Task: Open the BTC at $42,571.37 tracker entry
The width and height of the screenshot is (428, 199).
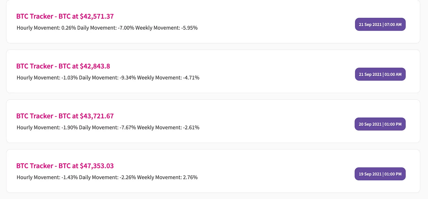Action: coord(65,17)
